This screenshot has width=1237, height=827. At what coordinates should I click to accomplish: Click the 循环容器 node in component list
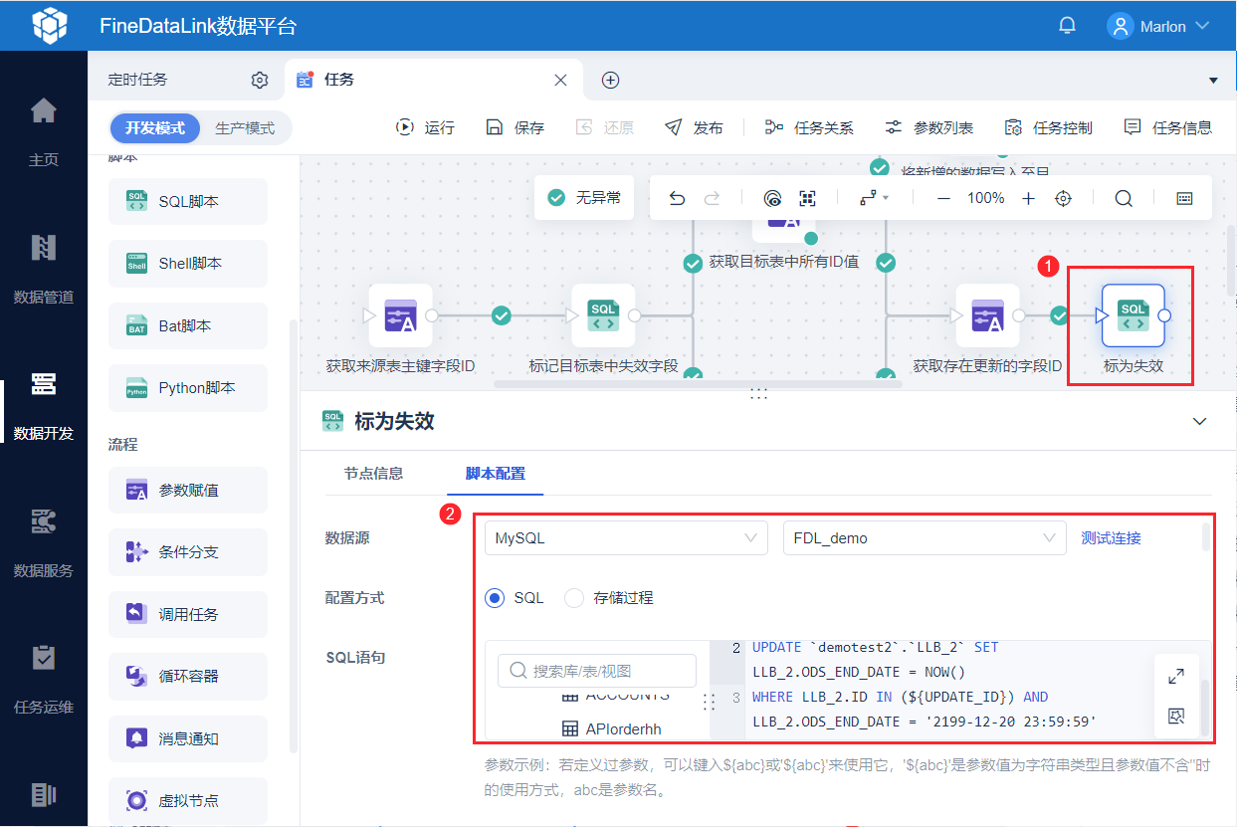(188, 677)
